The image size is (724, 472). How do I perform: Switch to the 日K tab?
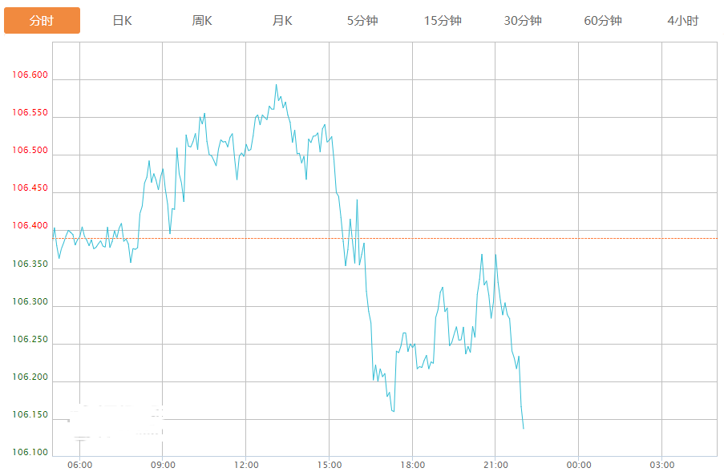(122, 21)
